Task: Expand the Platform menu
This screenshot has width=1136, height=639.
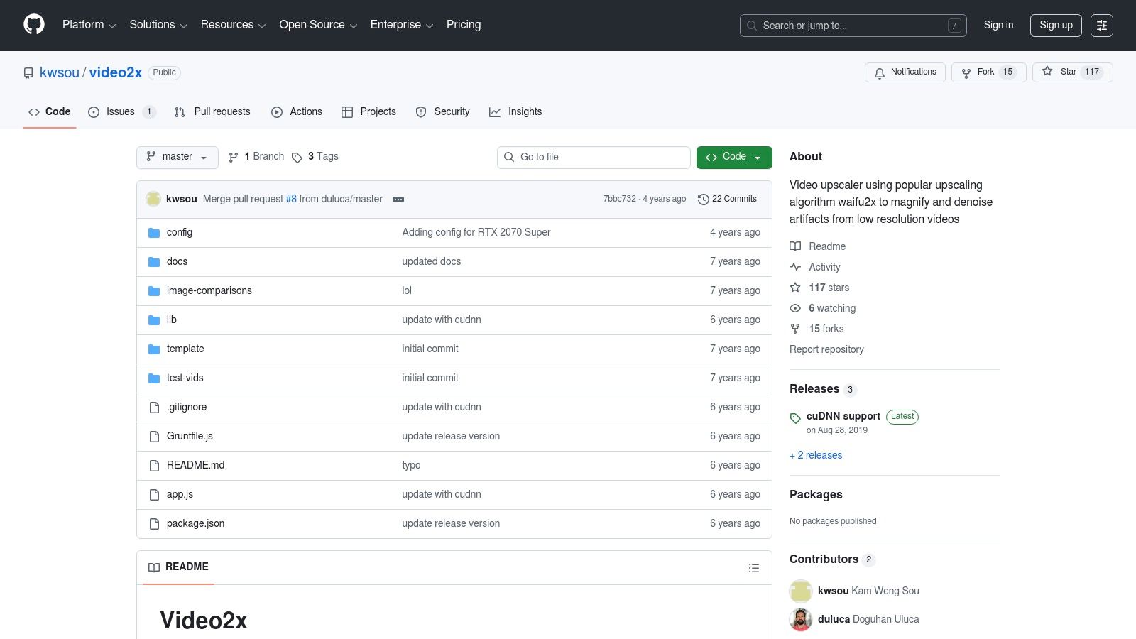Action: pyautogui.click(x=89, y=25)
